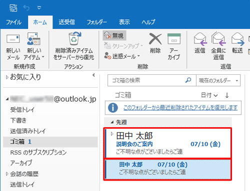Viewport: 250px width, 191px height.
Task: Click the 削除 X delete icon
Action: point(155,39)
